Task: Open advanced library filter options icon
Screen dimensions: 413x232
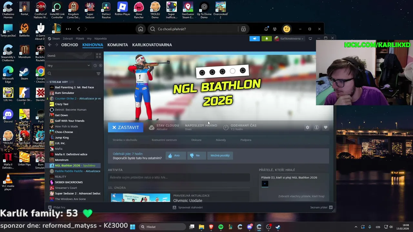Action: click(x=98, y=74)
